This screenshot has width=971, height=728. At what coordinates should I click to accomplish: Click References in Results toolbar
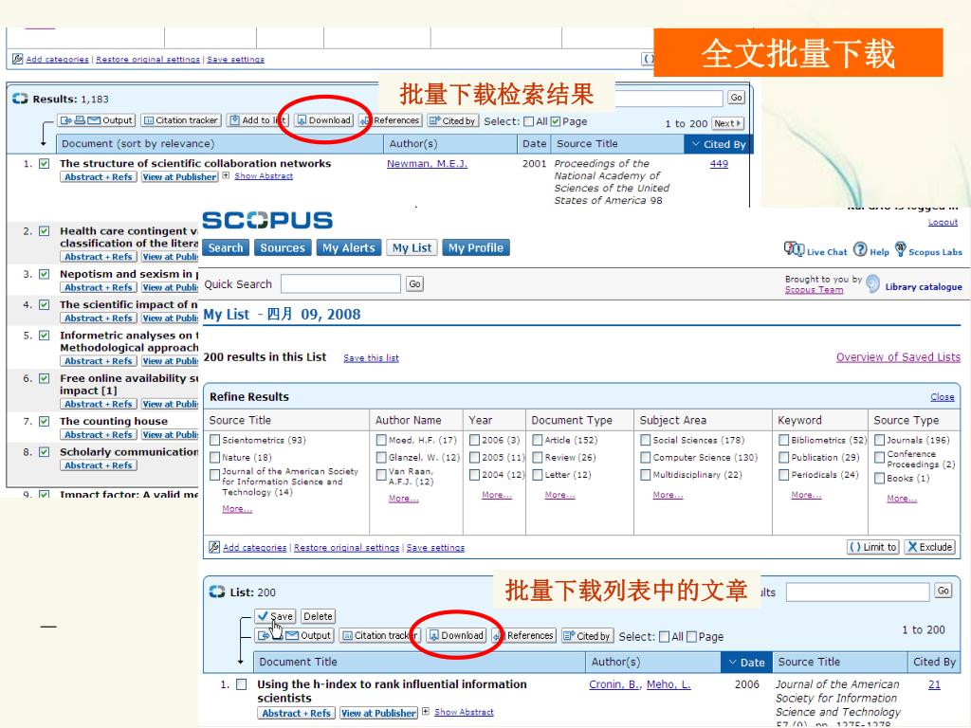[x=390, y=120]
